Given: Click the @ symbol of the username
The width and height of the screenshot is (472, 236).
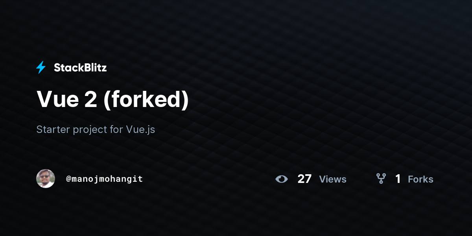Looking at the screenshot, I should [68, 179].
